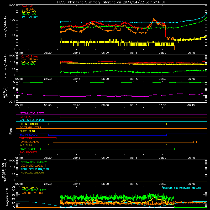Click 06:15 tick under Flags panel
The image size is (210, 210).
coord(134,158)
